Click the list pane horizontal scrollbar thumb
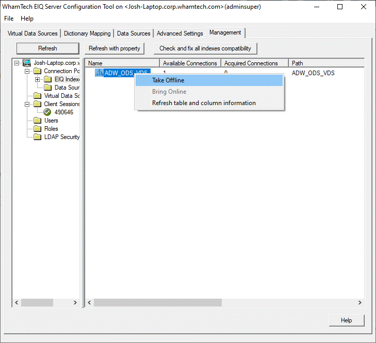 [157, 303]
